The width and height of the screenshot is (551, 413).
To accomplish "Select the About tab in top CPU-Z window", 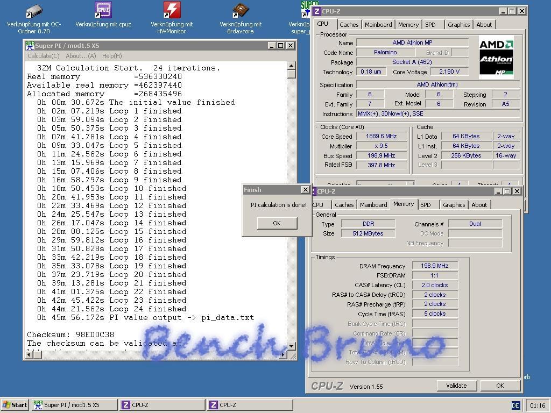I will pos(484,25).
